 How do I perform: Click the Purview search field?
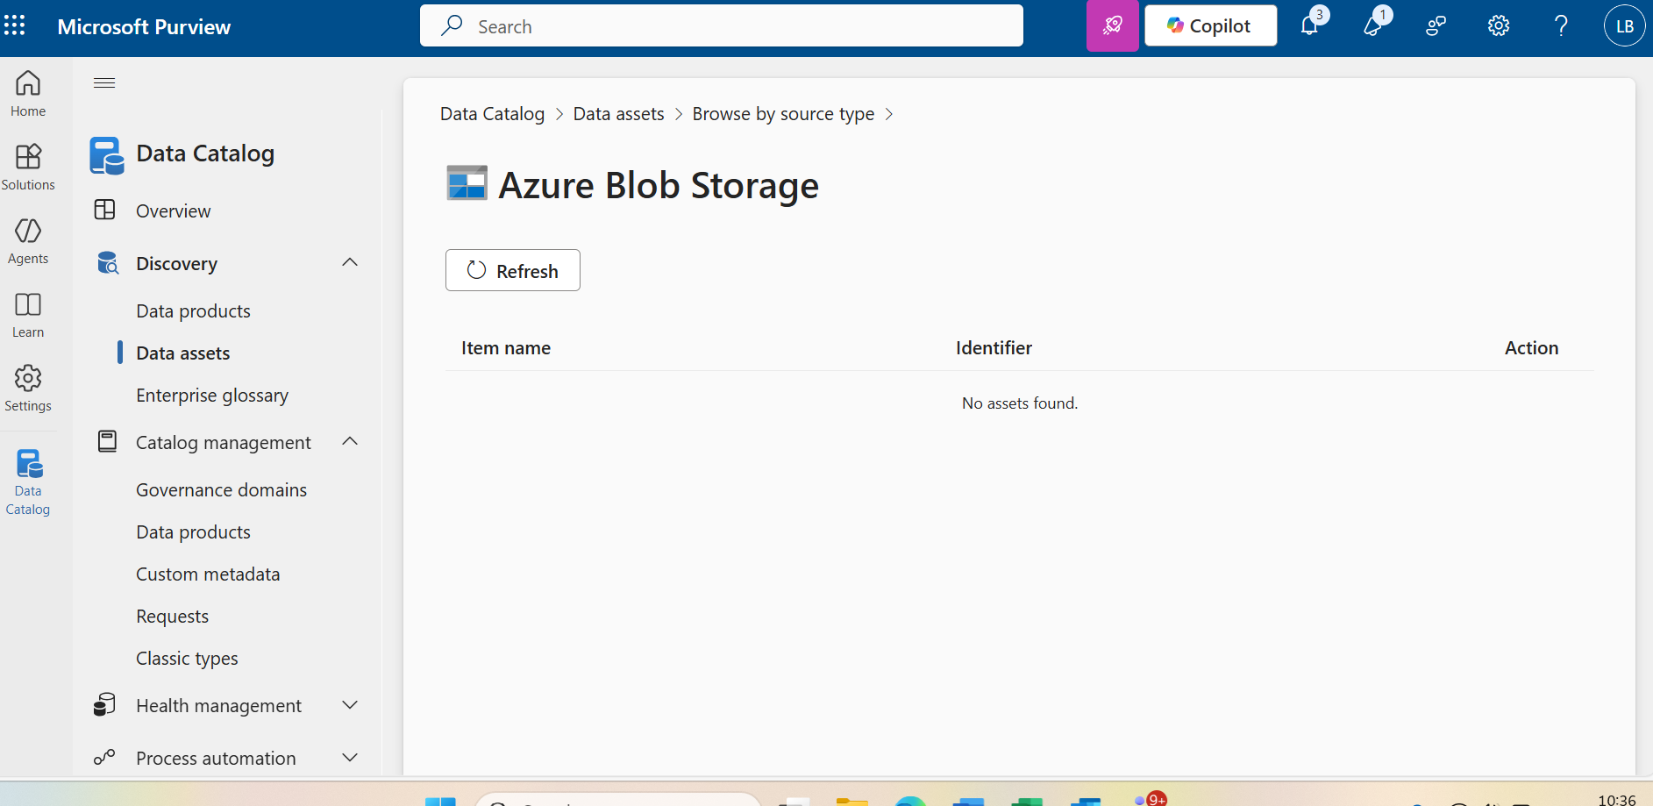point(721,25)
